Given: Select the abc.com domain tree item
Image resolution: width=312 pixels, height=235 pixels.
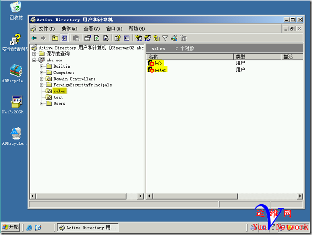Looking at the screenshot, I should (x=54, y=60).
